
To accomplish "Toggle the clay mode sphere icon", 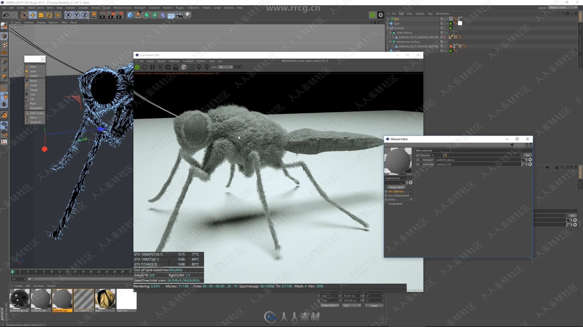I will click(183, 67).
